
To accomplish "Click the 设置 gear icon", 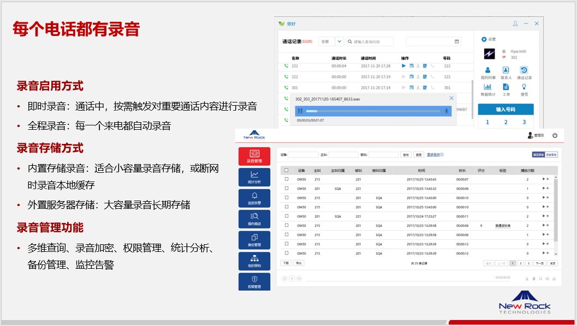I will click(484, 39).
